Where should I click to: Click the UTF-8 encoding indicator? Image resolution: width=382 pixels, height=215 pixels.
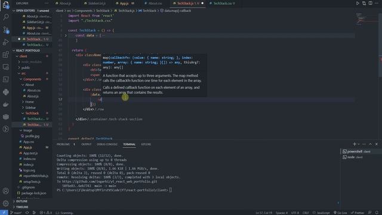point(295,213)
